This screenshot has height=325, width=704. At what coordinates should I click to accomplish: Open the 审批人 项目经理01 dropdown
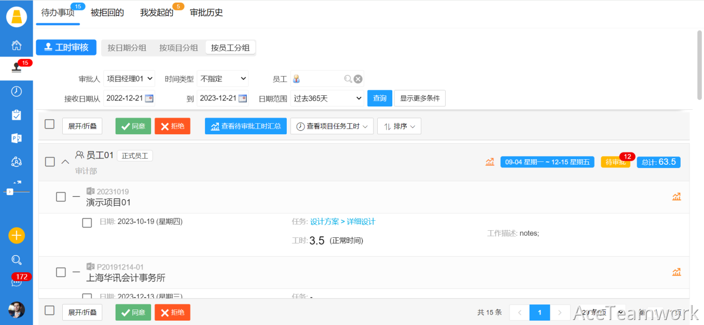[x=129, y=79]
